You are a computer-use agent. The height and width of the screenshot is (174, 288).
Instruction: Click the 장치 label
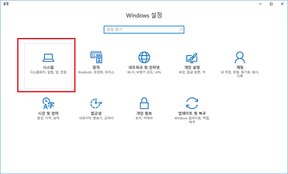[96, 67]
